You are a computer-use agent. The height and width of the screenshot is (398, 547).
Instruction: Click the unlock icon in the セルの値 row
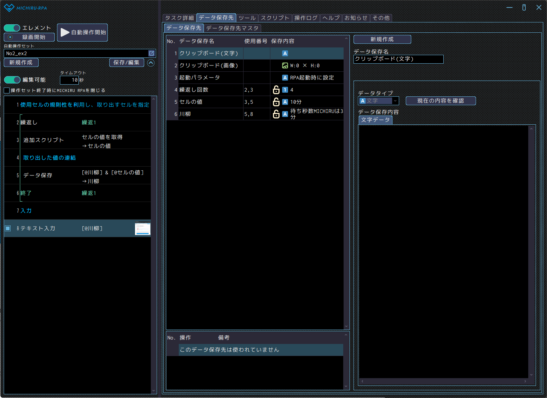pos(276,102)
